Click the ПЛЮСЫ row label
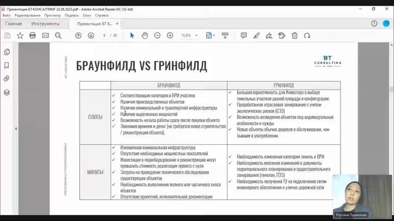Image resolution: width=394 pixels, height=221 pixels. (x=95, y=117)
